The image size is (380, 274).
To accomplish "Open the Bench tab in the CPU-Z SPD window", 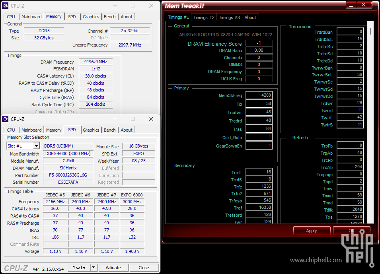I will click(110, 130).
